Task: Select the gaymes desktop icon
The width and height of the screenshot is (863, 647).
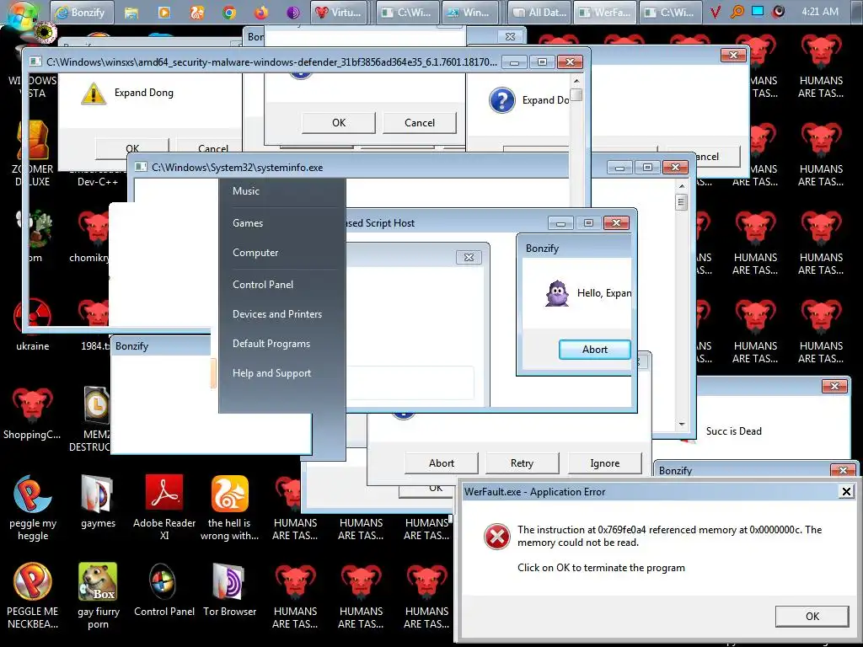Action: (x=98, y=500)
